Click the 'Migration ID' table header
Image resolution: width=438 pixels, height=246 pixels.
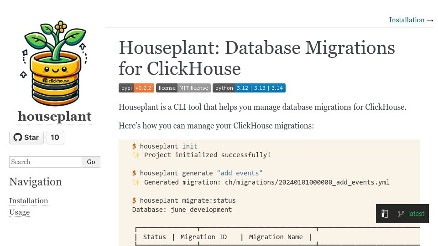tap(203, 237)
